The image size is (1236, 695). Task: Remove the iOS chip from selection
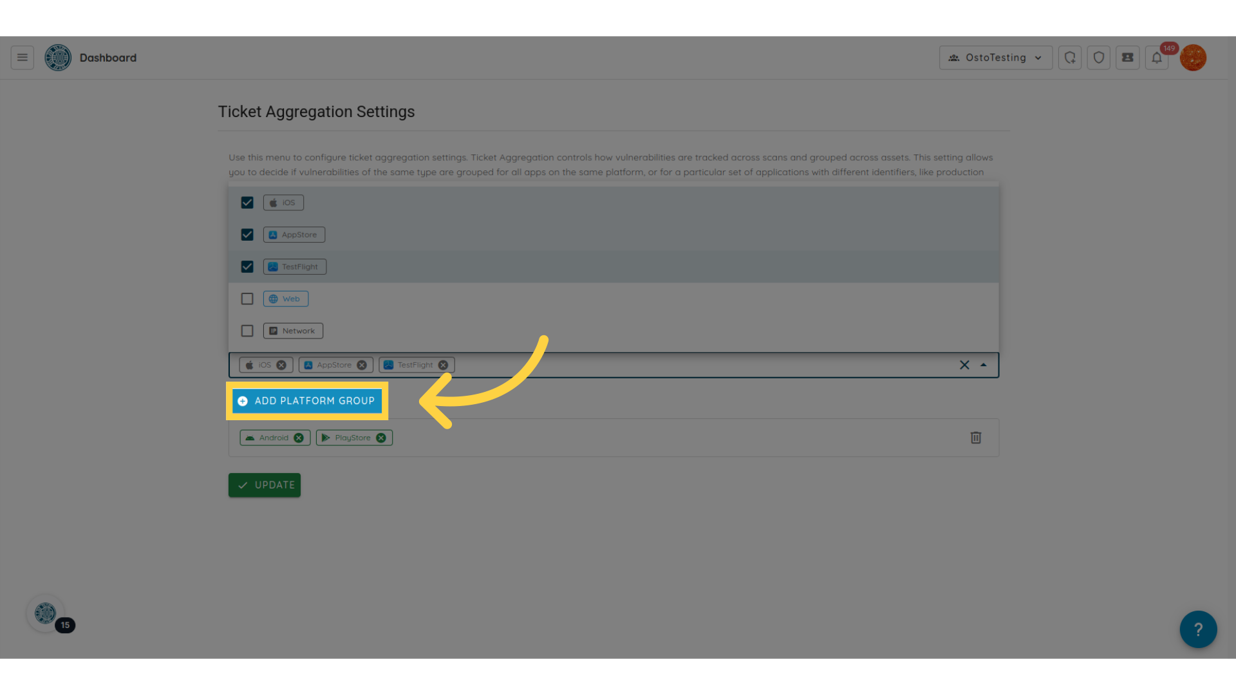tap(281, 365)
